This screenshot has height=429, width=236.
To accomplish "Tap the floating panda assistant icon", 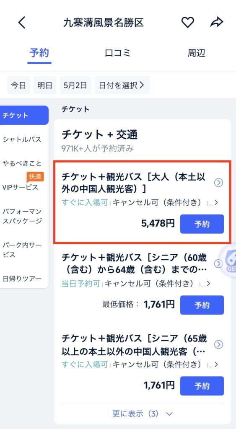I will pyautogui.click(x=229, y=261).
